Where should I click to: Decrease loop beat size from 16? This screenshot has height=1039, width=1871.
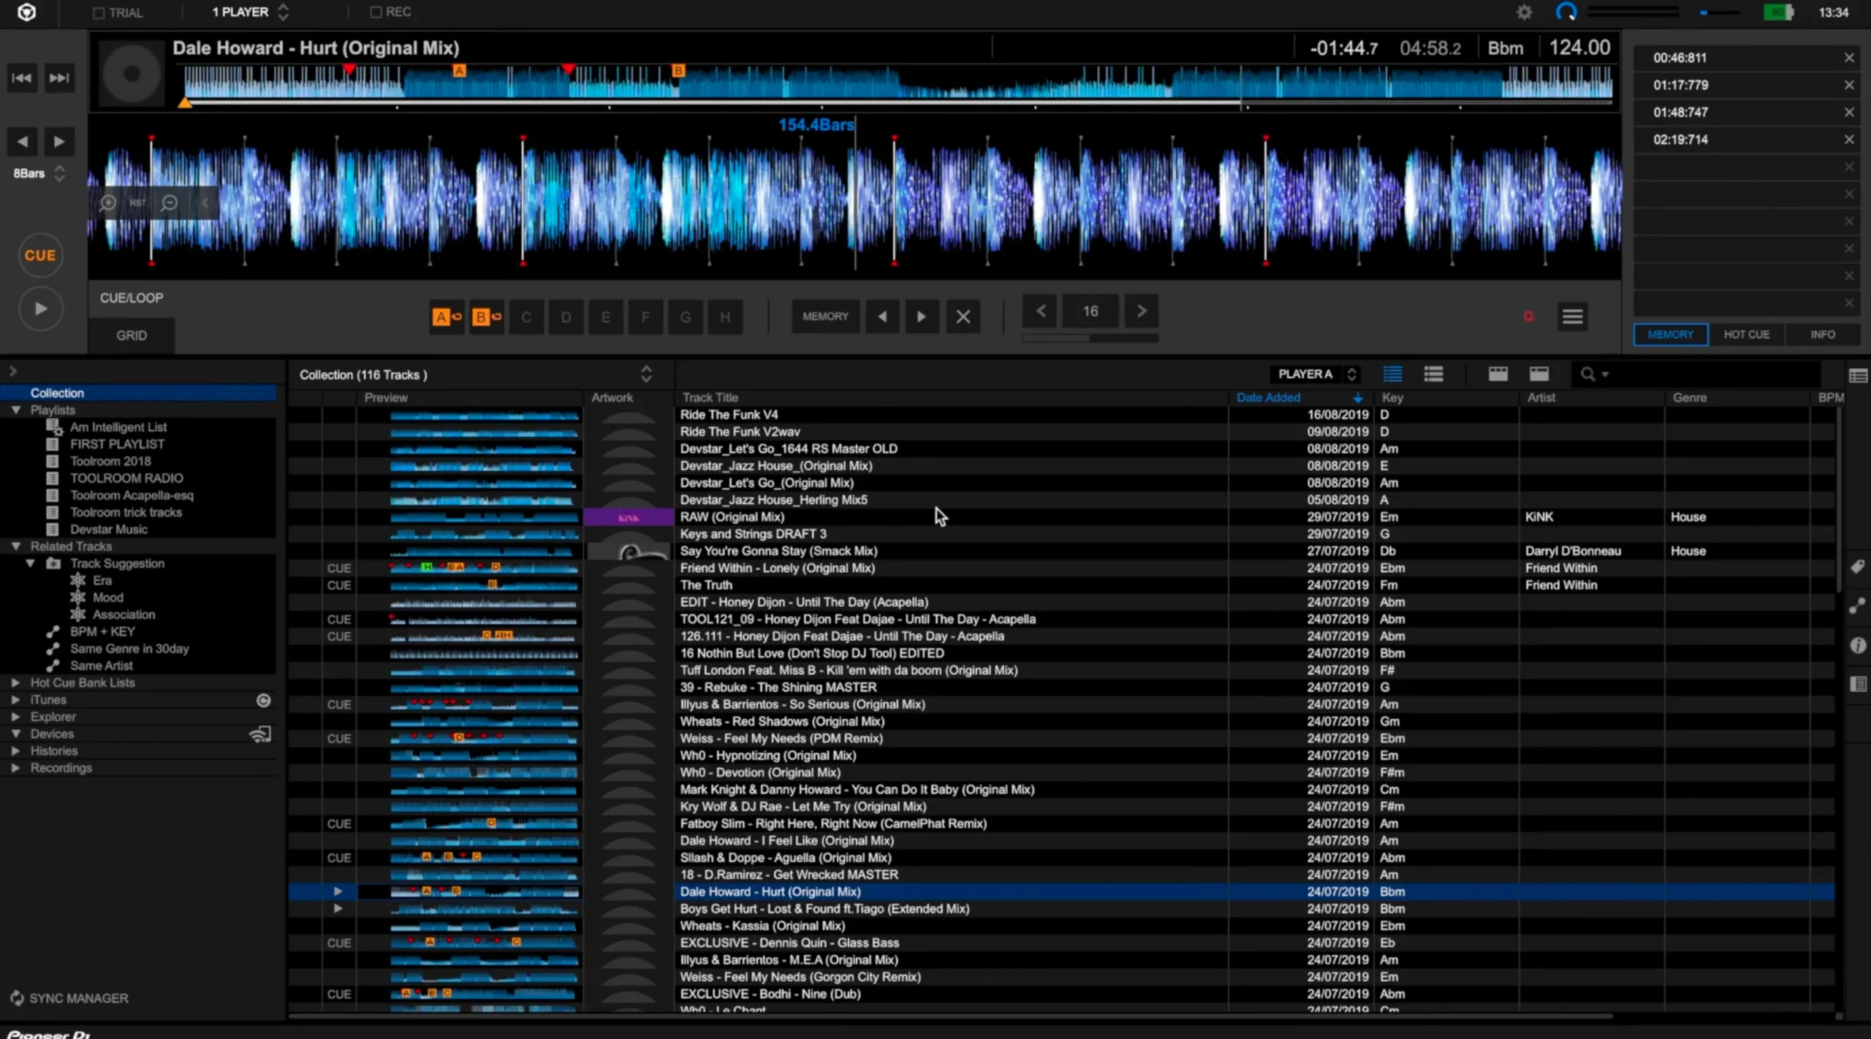click(x=1041, y=311)
